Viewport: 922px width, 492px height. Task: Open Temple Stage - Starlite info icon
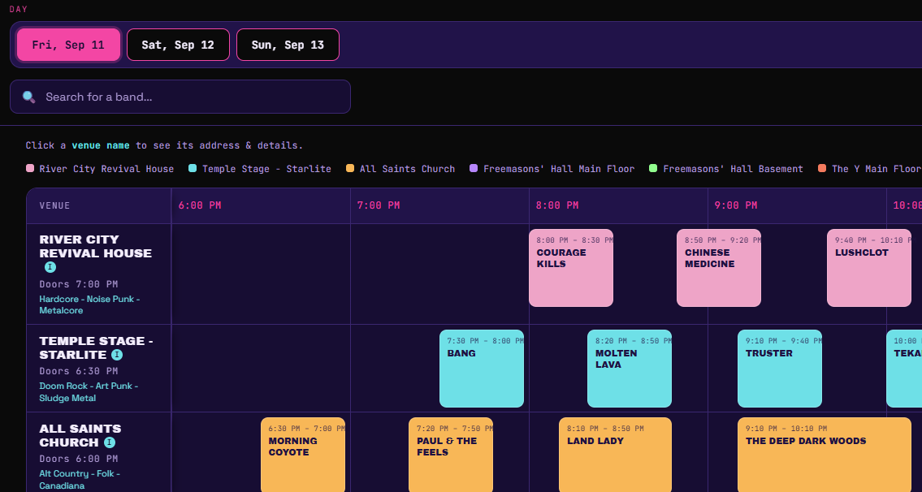[117, 355]
